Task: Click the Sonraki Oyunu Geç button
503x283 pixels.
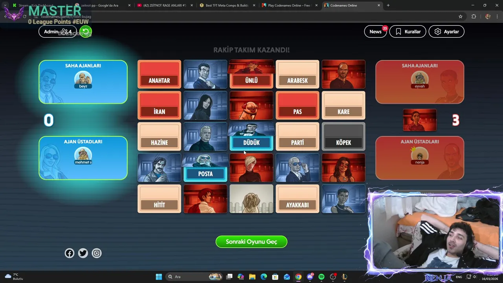Action: [x=251, y=242]
